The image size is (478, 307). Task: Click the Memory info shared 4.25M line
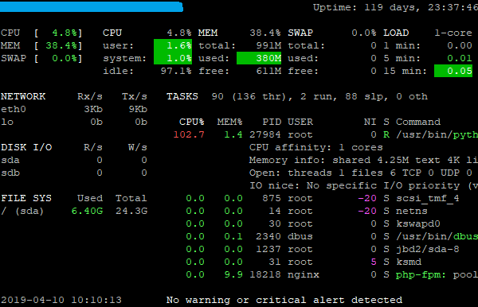pos(364,161)
